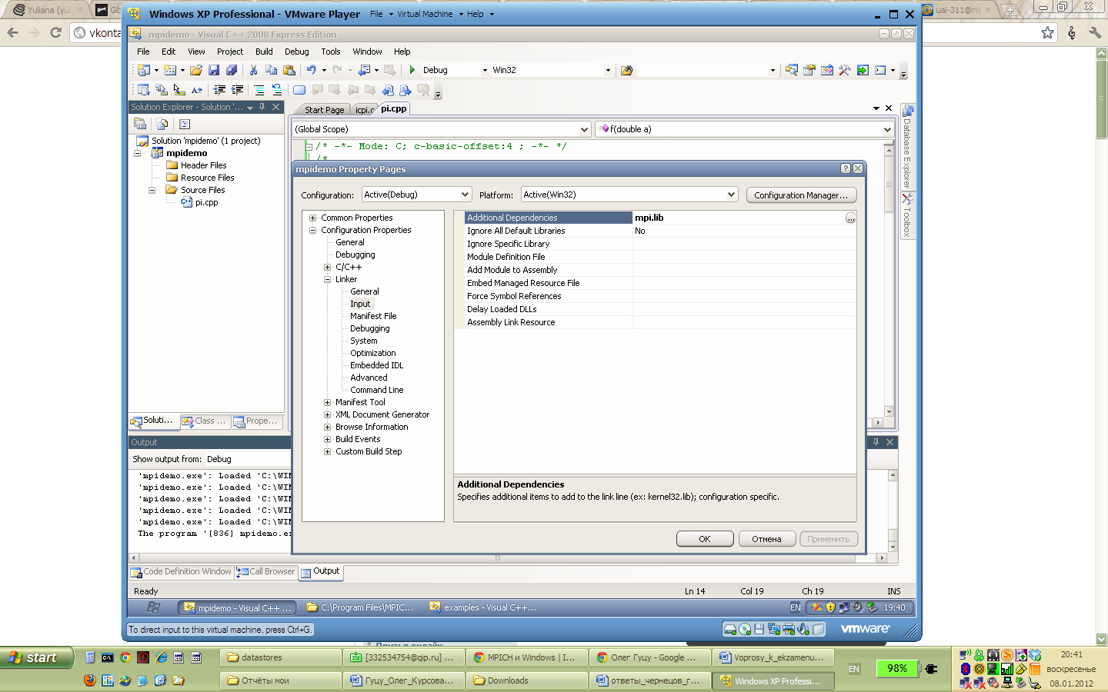Image resolution: width=1108 pixels, height=692 pixels.
Task: Click the Add New Item toolbar icon
Action: point(170,70)
